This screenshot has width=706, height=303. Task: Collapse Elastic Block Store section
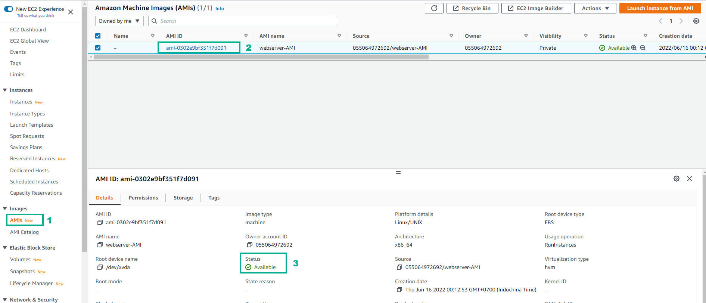click(x=5, y=248)
